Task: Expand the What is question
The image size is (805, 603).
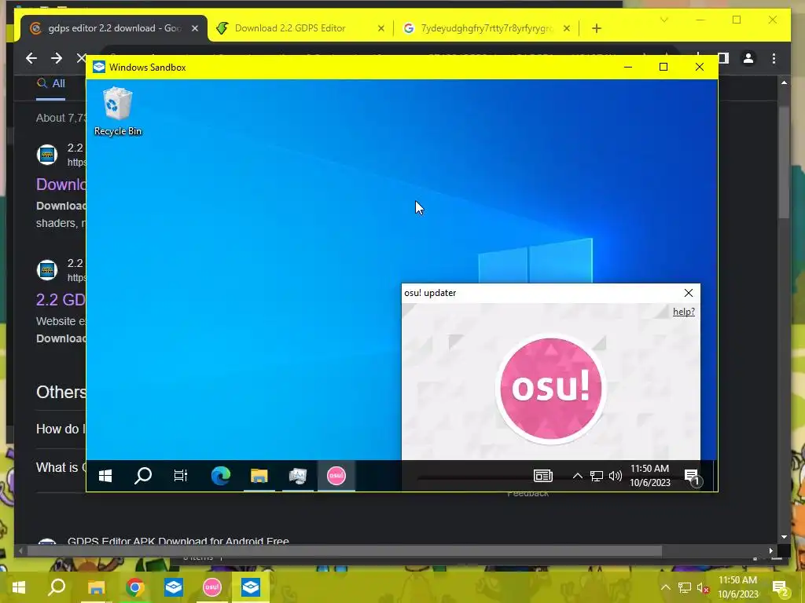Action: pyautogui.click(x=61, y=467)
